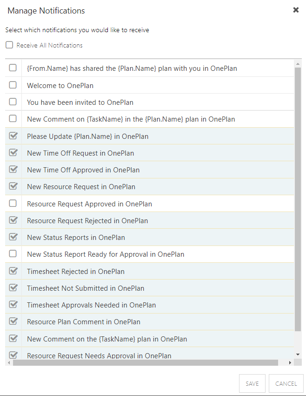Click the vertical scrollbar up arrow
Viewport: 306px width, 396px height.
298,64
